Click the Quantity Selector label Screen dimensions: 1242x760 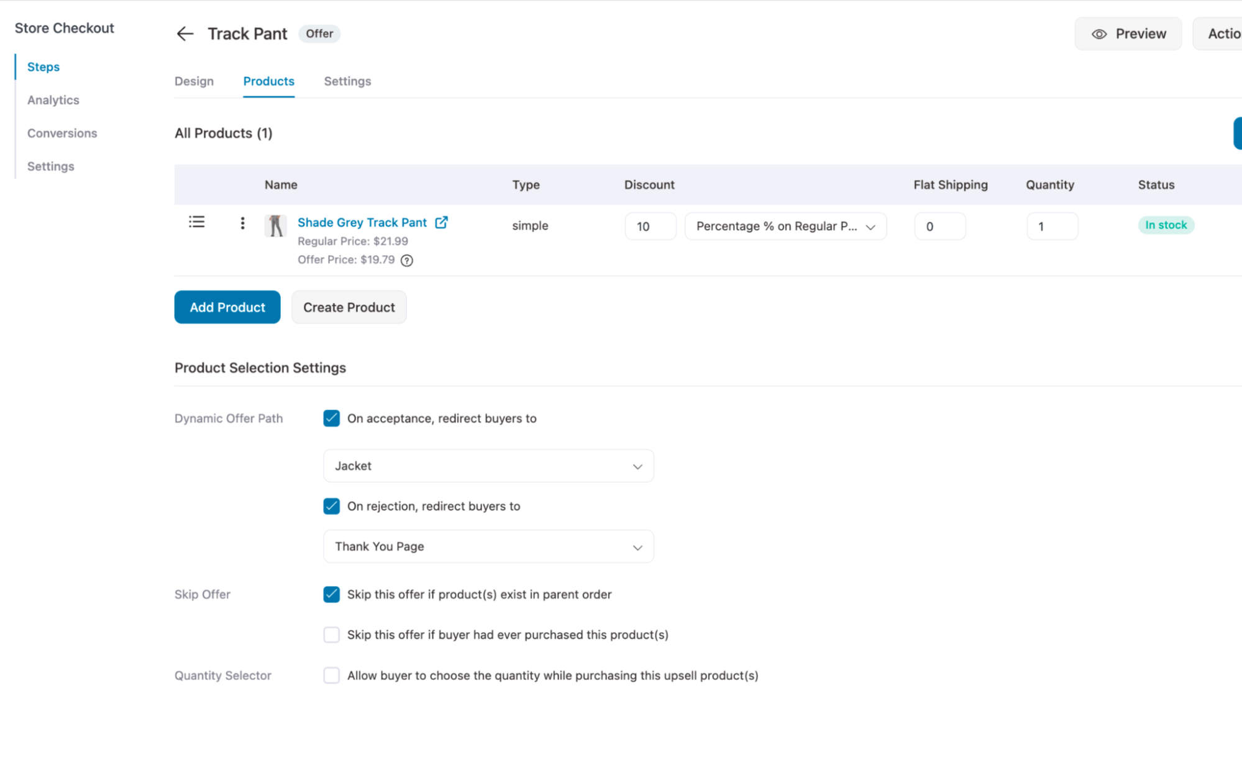(x=223, y=676)
